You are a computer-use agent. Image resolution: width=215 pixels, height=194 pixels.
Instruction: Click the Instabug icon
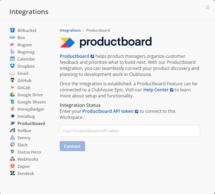12,116
